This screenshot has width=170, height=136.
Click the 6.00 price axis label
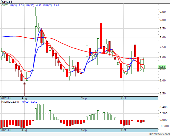(x=162, y=80)
